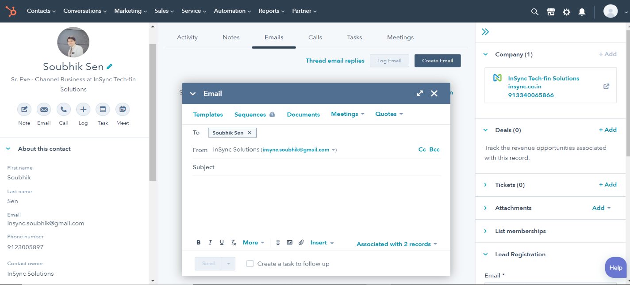Viewport: 630px width, 285px height.
Task: Apply italic formatting in email
Action: pos(210,243)
